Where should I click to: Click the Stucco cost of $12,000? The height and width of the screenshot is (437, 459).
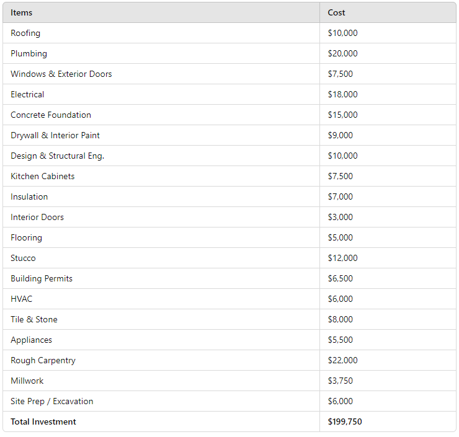pos(342,258)
